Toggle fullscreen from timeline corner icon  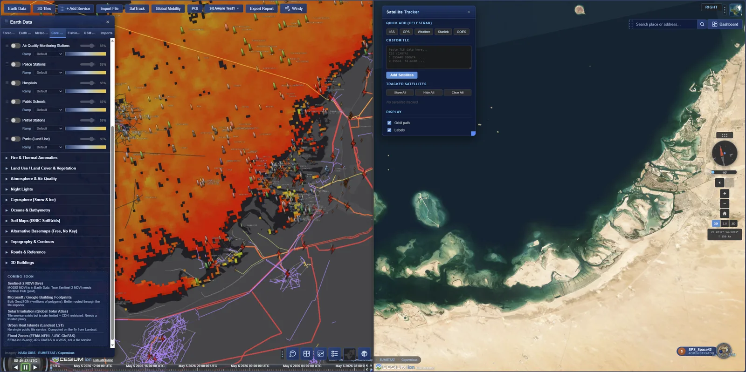click(368, 368)
